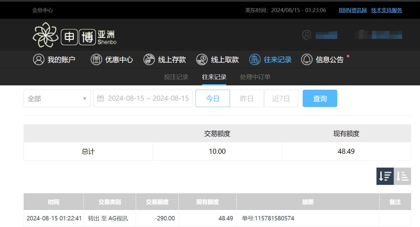
Task: Toggle the 昨日 date filter
Action: [247, 98]
